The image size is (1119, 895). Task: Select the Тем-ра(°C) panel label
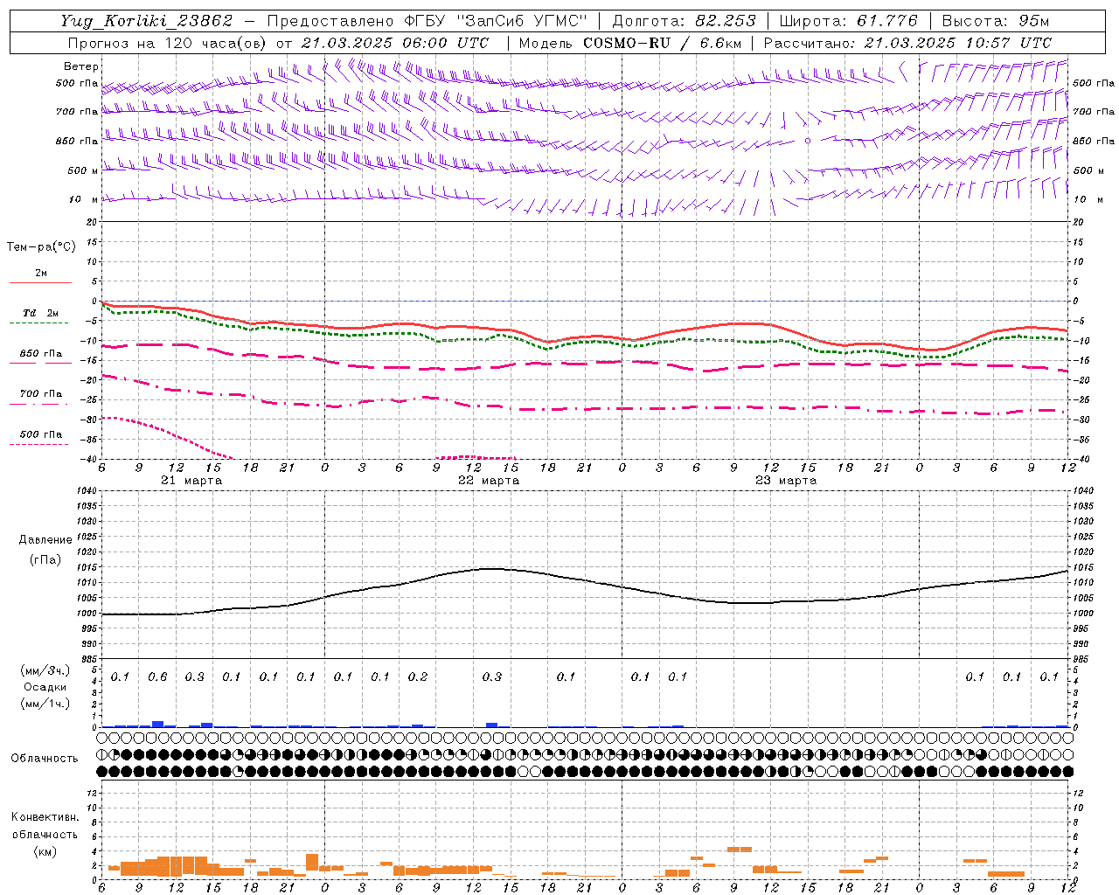click(41, 247)
